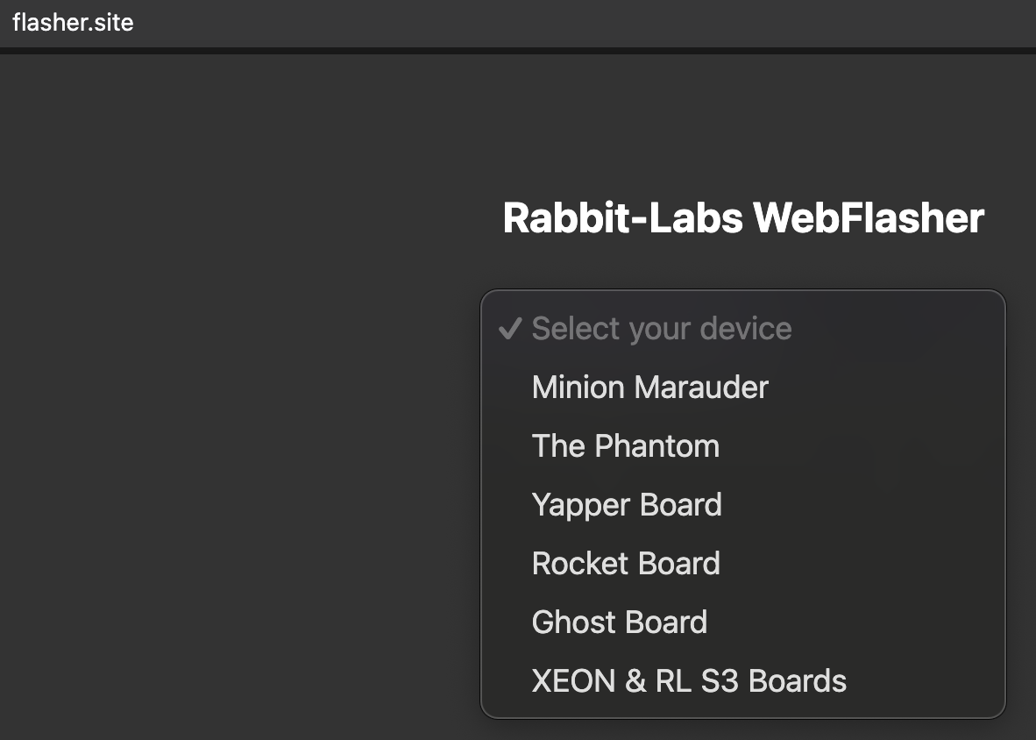Image resolution: width=1036 pixels, height=740 pixels.
Task: Click the flasher.site address text
Action: click(73, 22)
